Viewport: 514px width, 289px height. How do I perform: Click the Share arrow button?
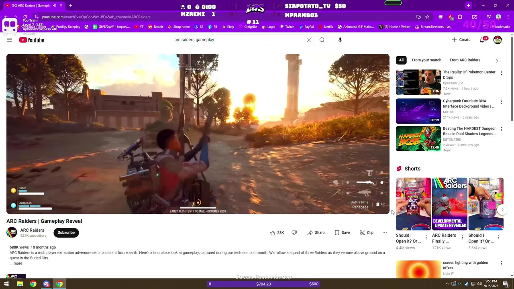(316, 233)
